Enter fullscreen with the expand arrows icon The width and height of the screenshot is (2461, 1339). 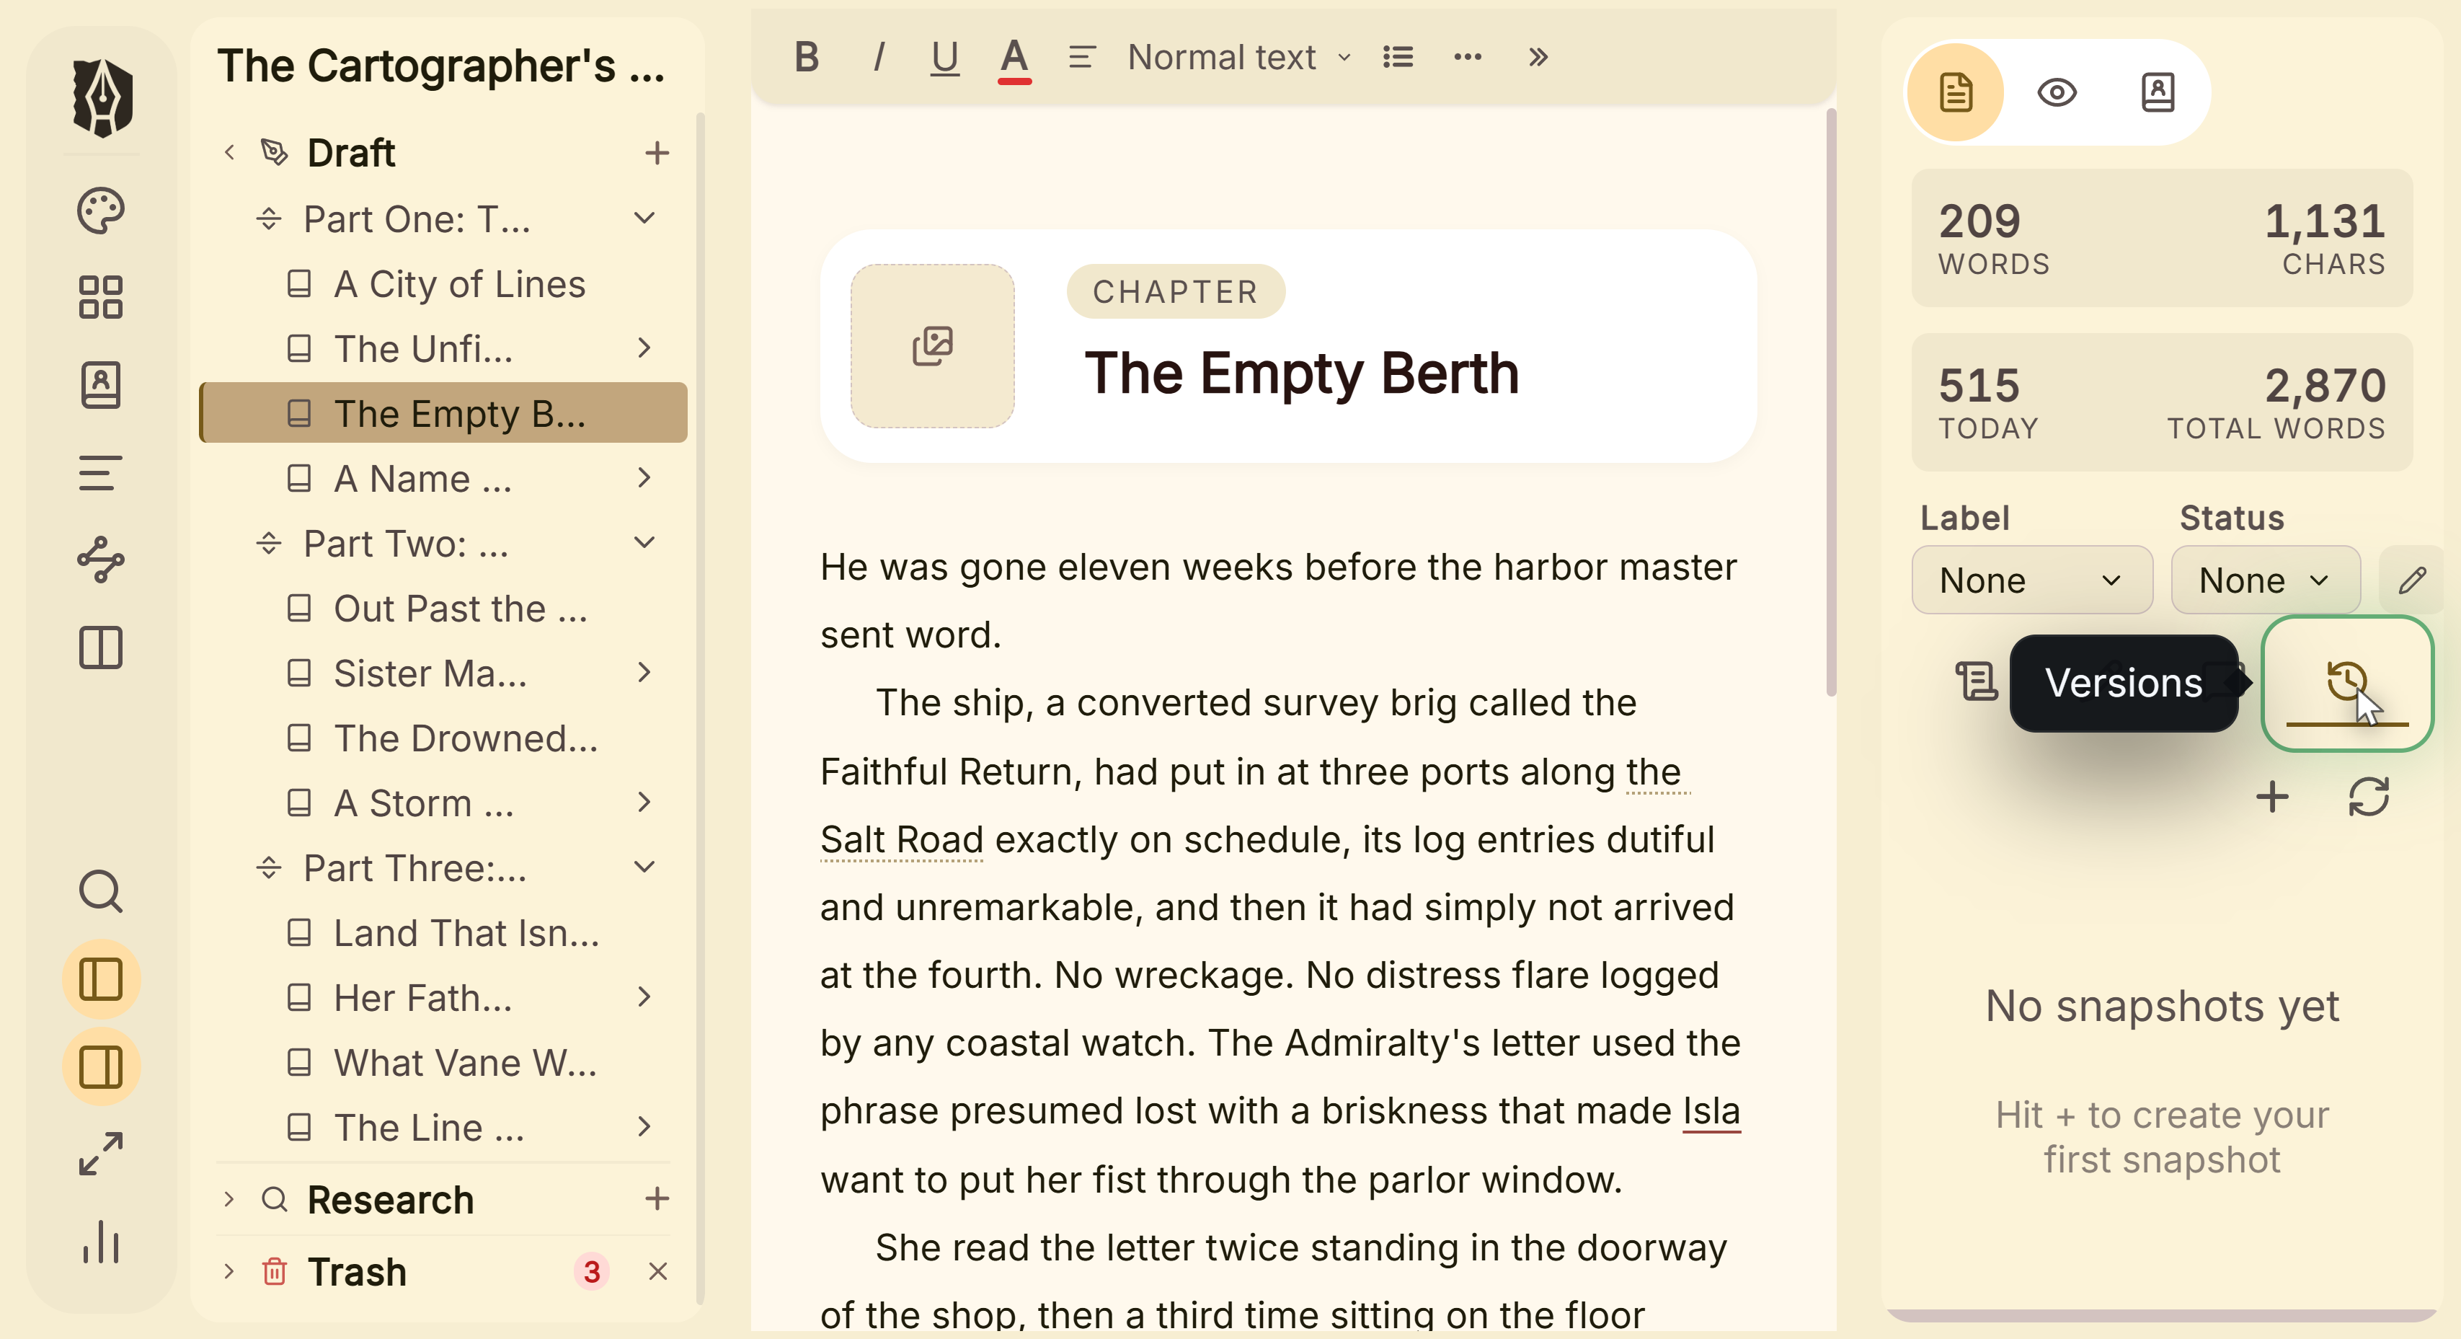(x=101, y=1154)
